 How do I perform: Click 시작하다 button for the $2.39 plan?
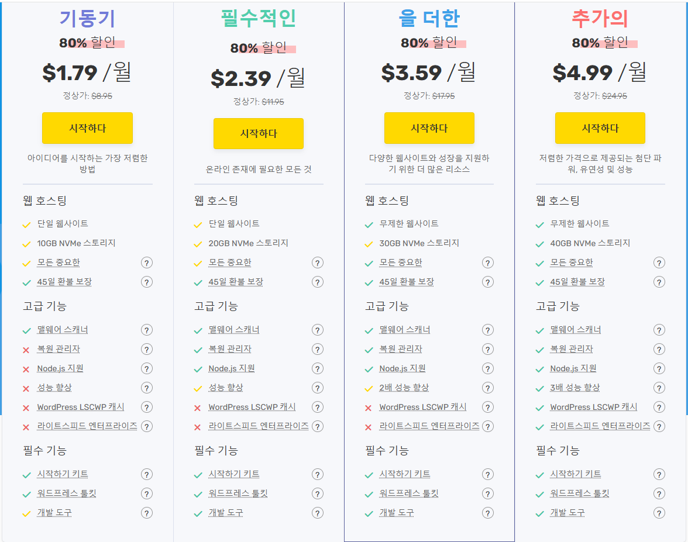pyautogui.click(x=259, y=133)
